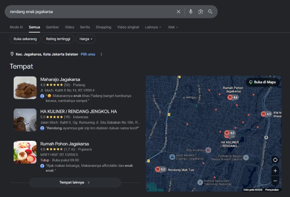Open Rumah Pohon Jagakarsa place result
This screenshot has width=290, height=197.
point(65,144)
